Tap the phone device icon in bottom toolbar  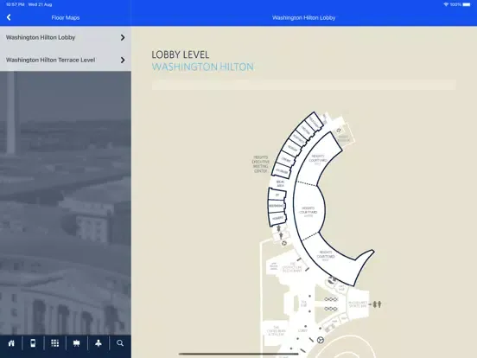pyautogui.click(x=33, y=343)
